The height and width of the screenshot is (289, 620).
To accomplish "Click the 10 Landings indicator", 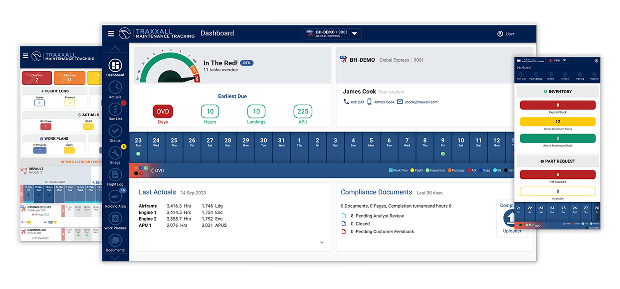I will tap(256, 112).
